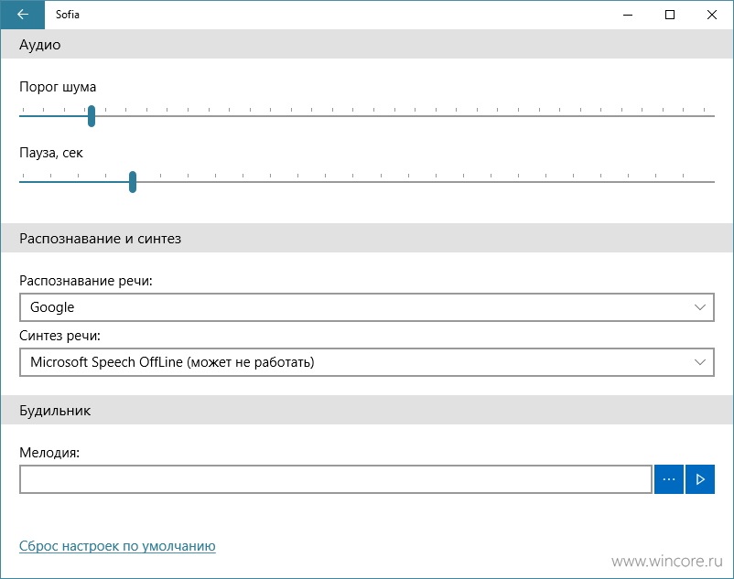Click the Синтез речи label

tap(59, 336)
